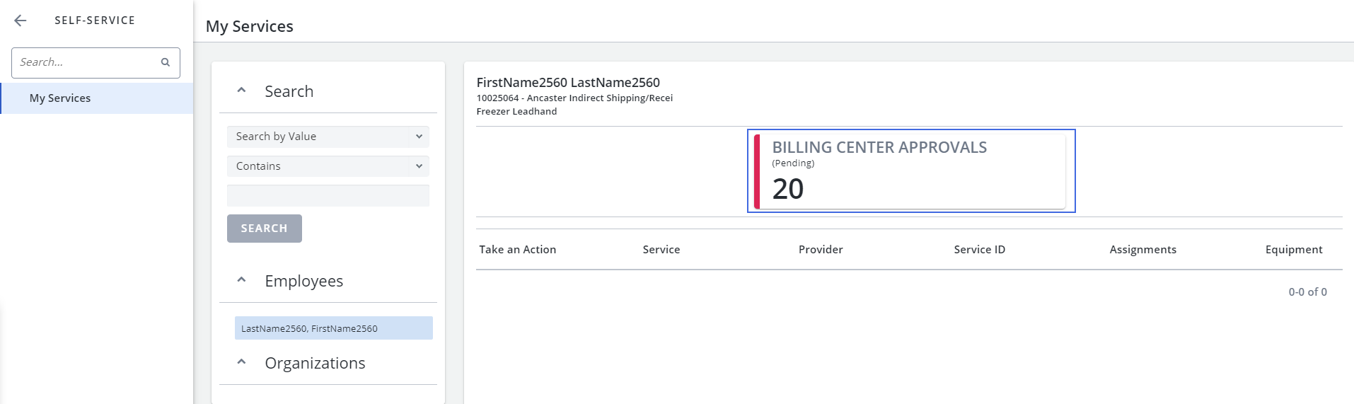Viewport: 1354px width, 404px height.
Task: Collapse the Organizations section chevron
Action: (x=241, y=362)
